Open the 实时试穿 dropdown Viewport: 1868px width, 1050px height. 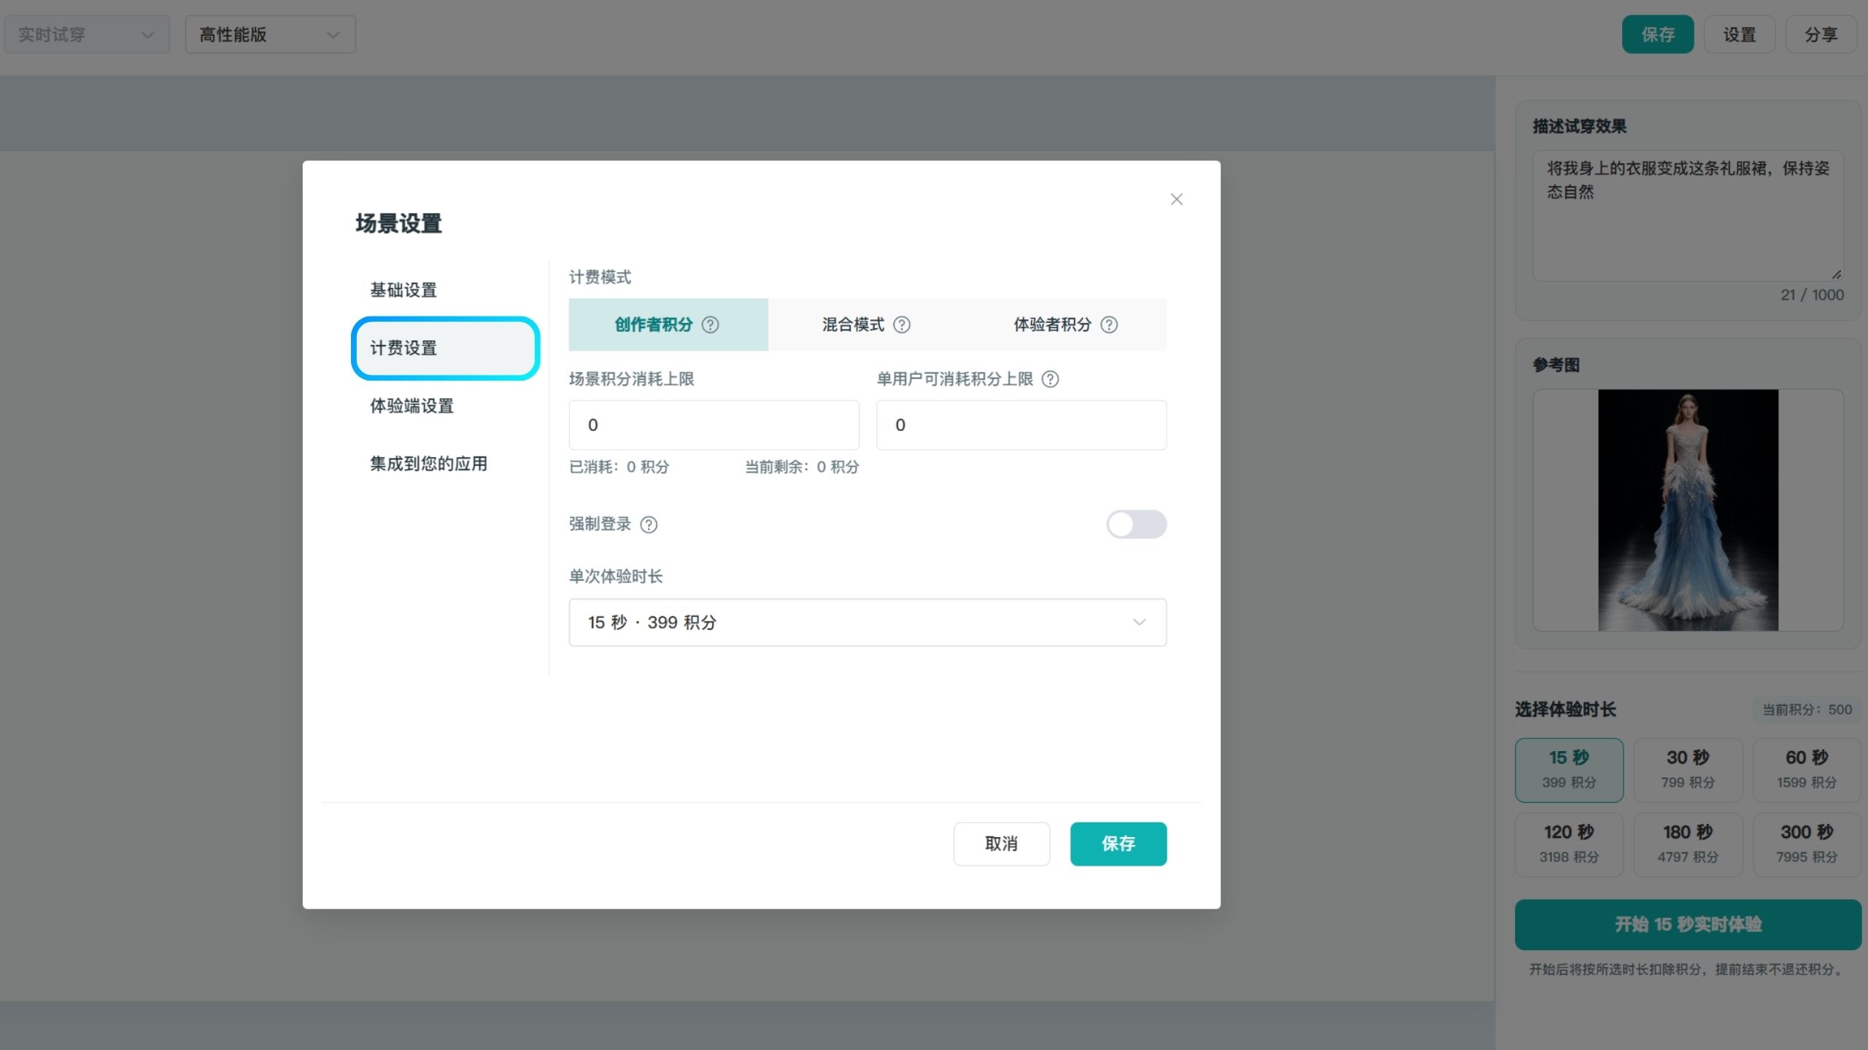[87, 34]
